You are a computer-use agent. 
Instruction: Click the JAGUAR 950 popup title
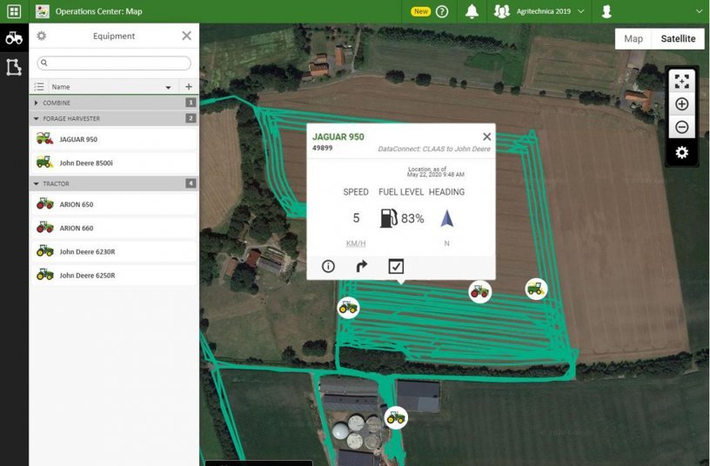pyautogui.click(x=338, y=136)
